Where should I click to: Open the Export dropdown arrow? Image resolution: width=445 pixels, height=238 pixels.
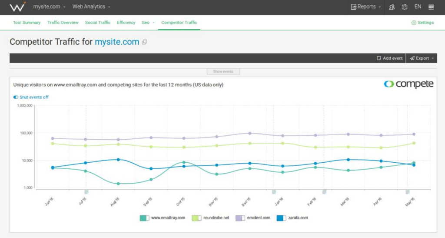(x=432, y=58)
